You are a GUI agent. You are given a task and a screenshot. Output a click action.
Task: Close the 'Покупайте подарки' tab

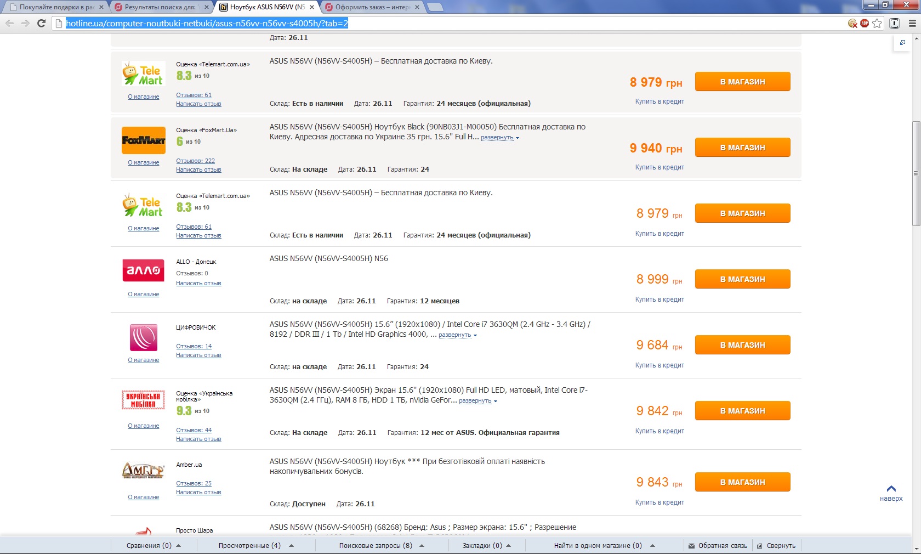coord(101,7)
